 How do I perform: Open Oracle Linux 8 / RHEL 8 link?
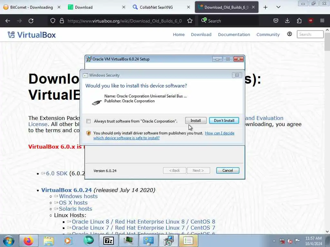[x=143, y=222]
